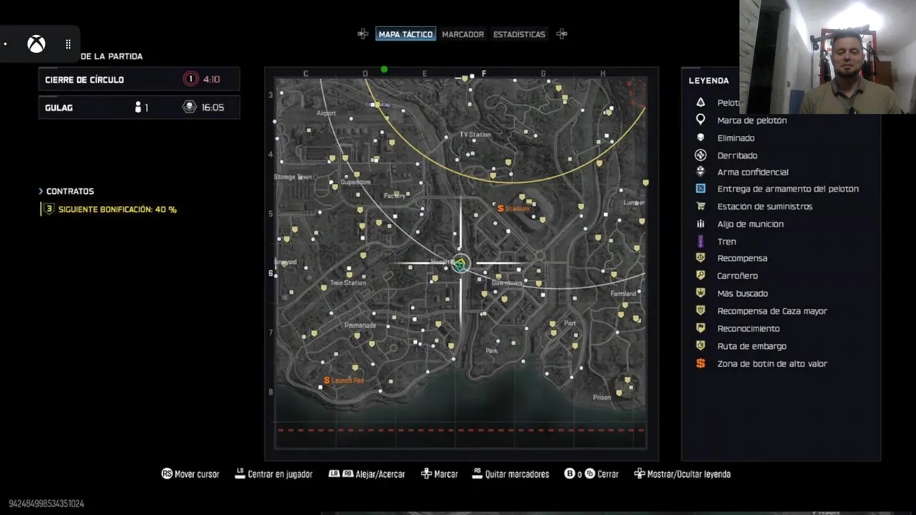Expand the CONTRATOS section chevron
Viewport: 916px width, 515px height.
[41, 191]
